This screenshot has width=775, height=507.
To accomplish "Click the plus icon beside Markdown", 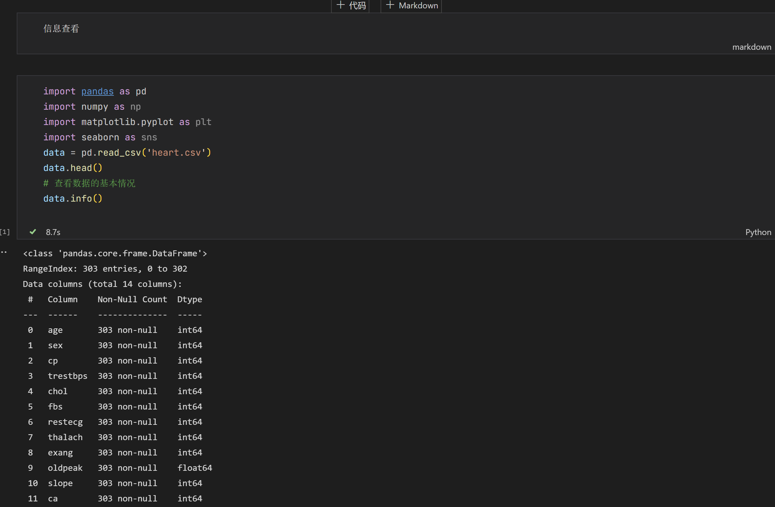I will tap(390, 5).
